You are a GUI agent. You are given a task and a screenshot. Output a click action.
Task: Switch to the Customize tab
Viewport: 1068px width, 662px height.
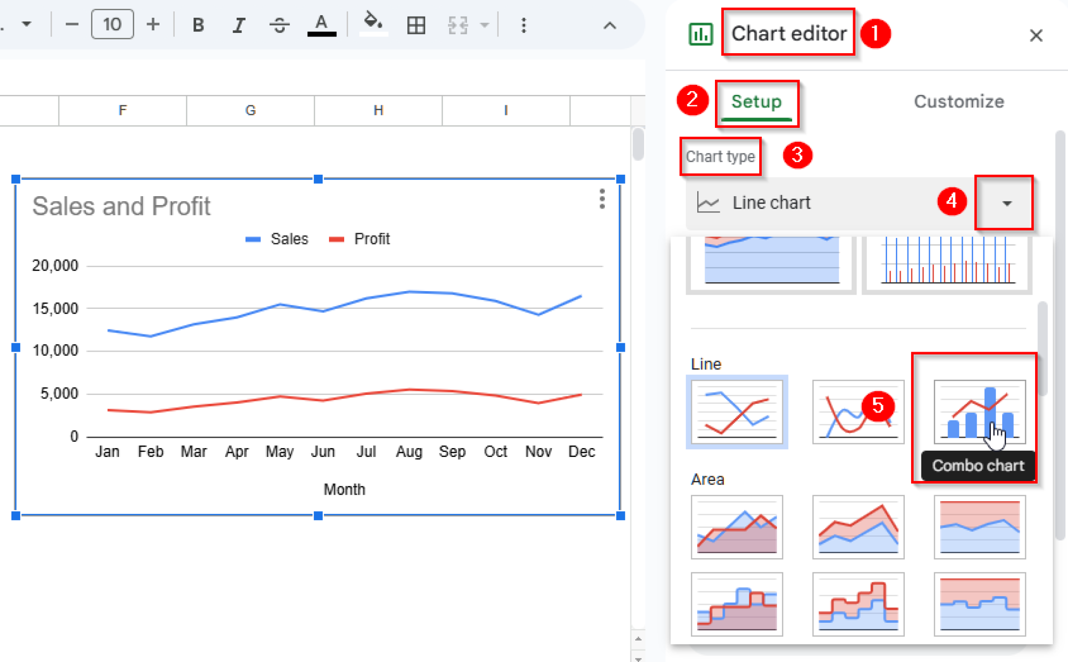958,102
